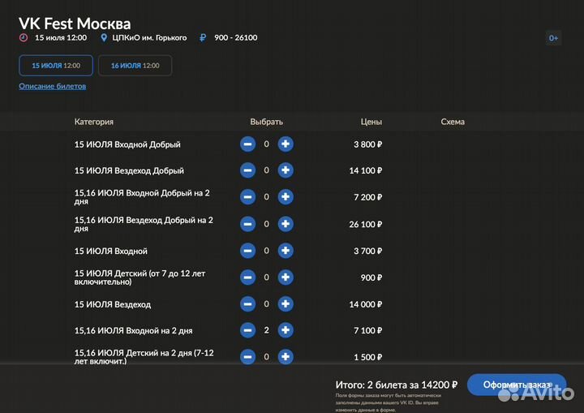Add another 15,16 ИЮЛЯ Входной на 2 дня ticket

pyautogui.click(x=286, y=330)
